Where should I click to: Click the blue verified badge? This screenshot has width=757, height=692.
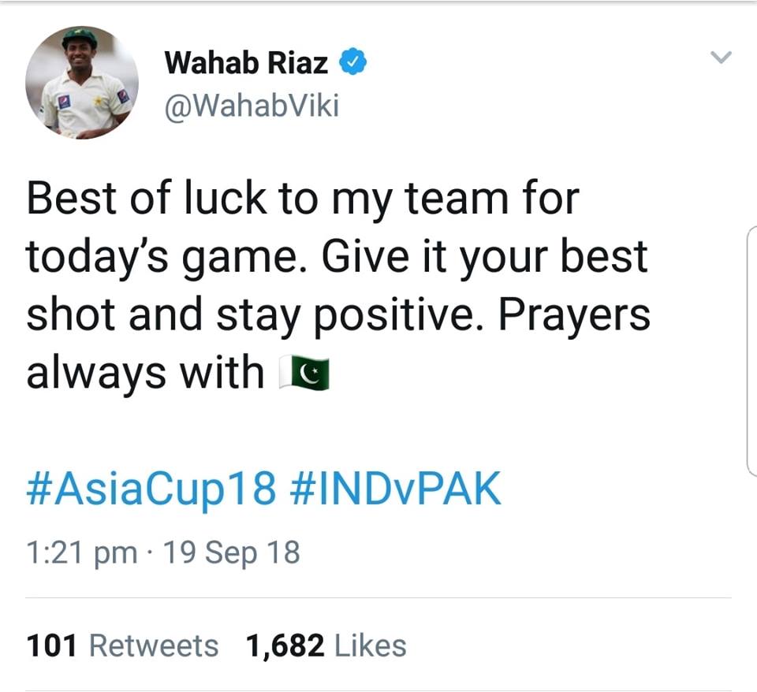(x=352, y=61)
